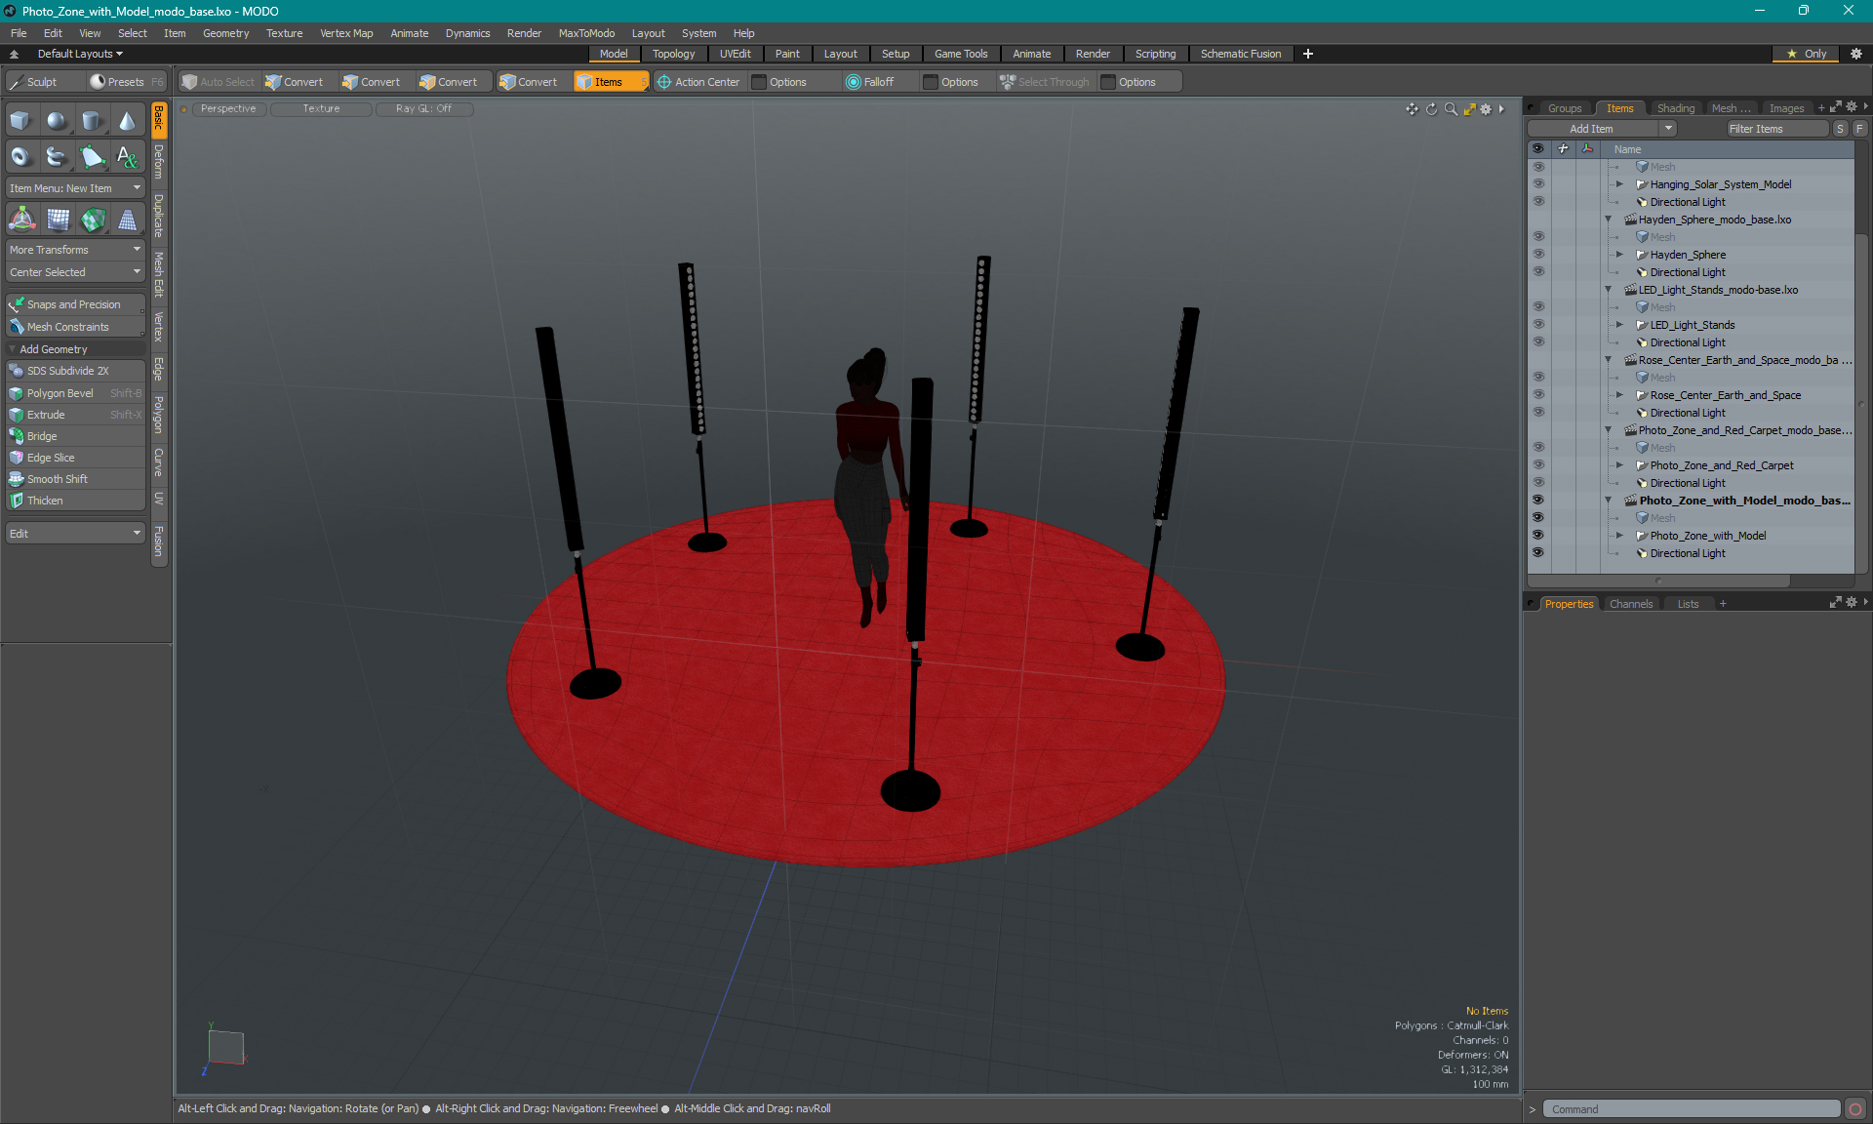This screenshot has width=1873, height=1124.
Task: Open the More Transforms dropdown
Action: (x=75, y=250)
